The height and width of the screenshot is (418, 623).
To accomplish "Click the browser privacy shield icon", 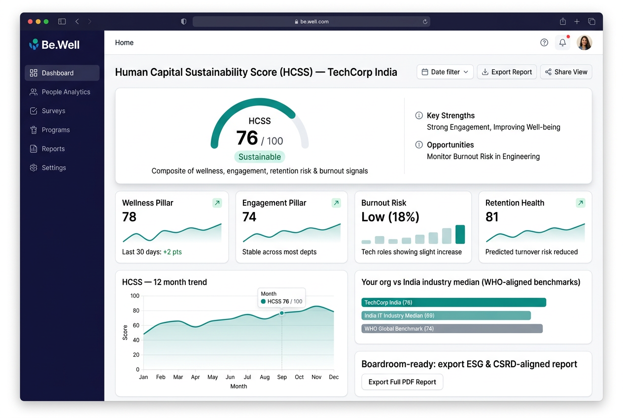I will pos(184,22).
